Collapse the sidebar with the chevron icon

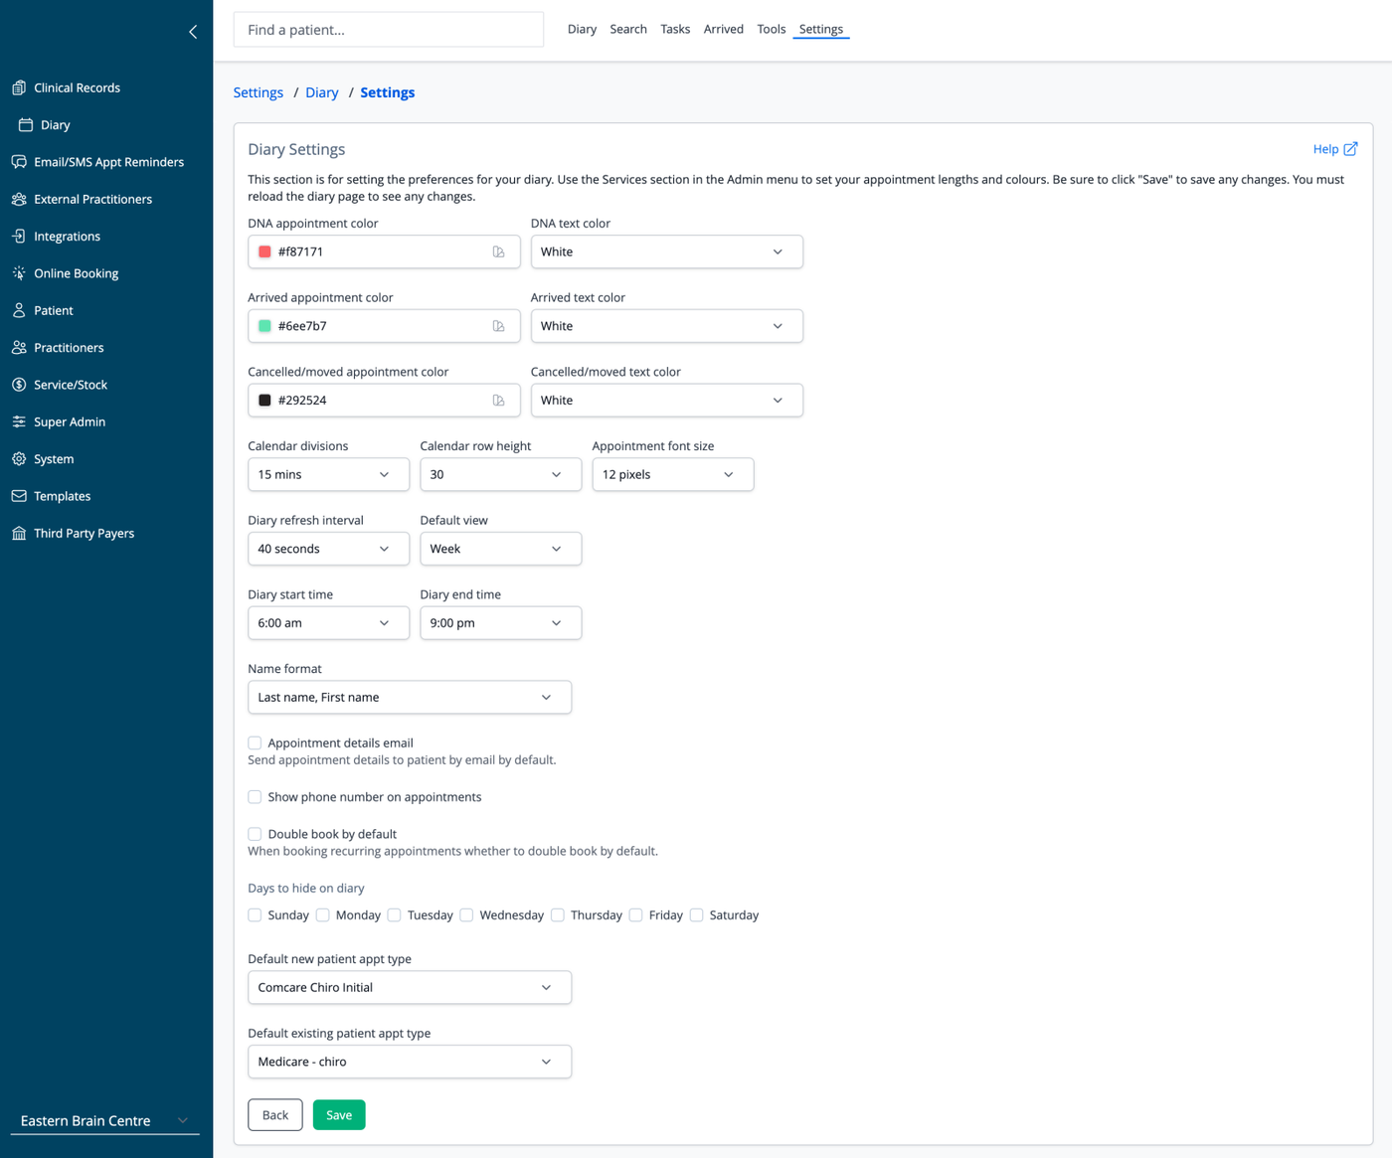(x=193, y=32)
